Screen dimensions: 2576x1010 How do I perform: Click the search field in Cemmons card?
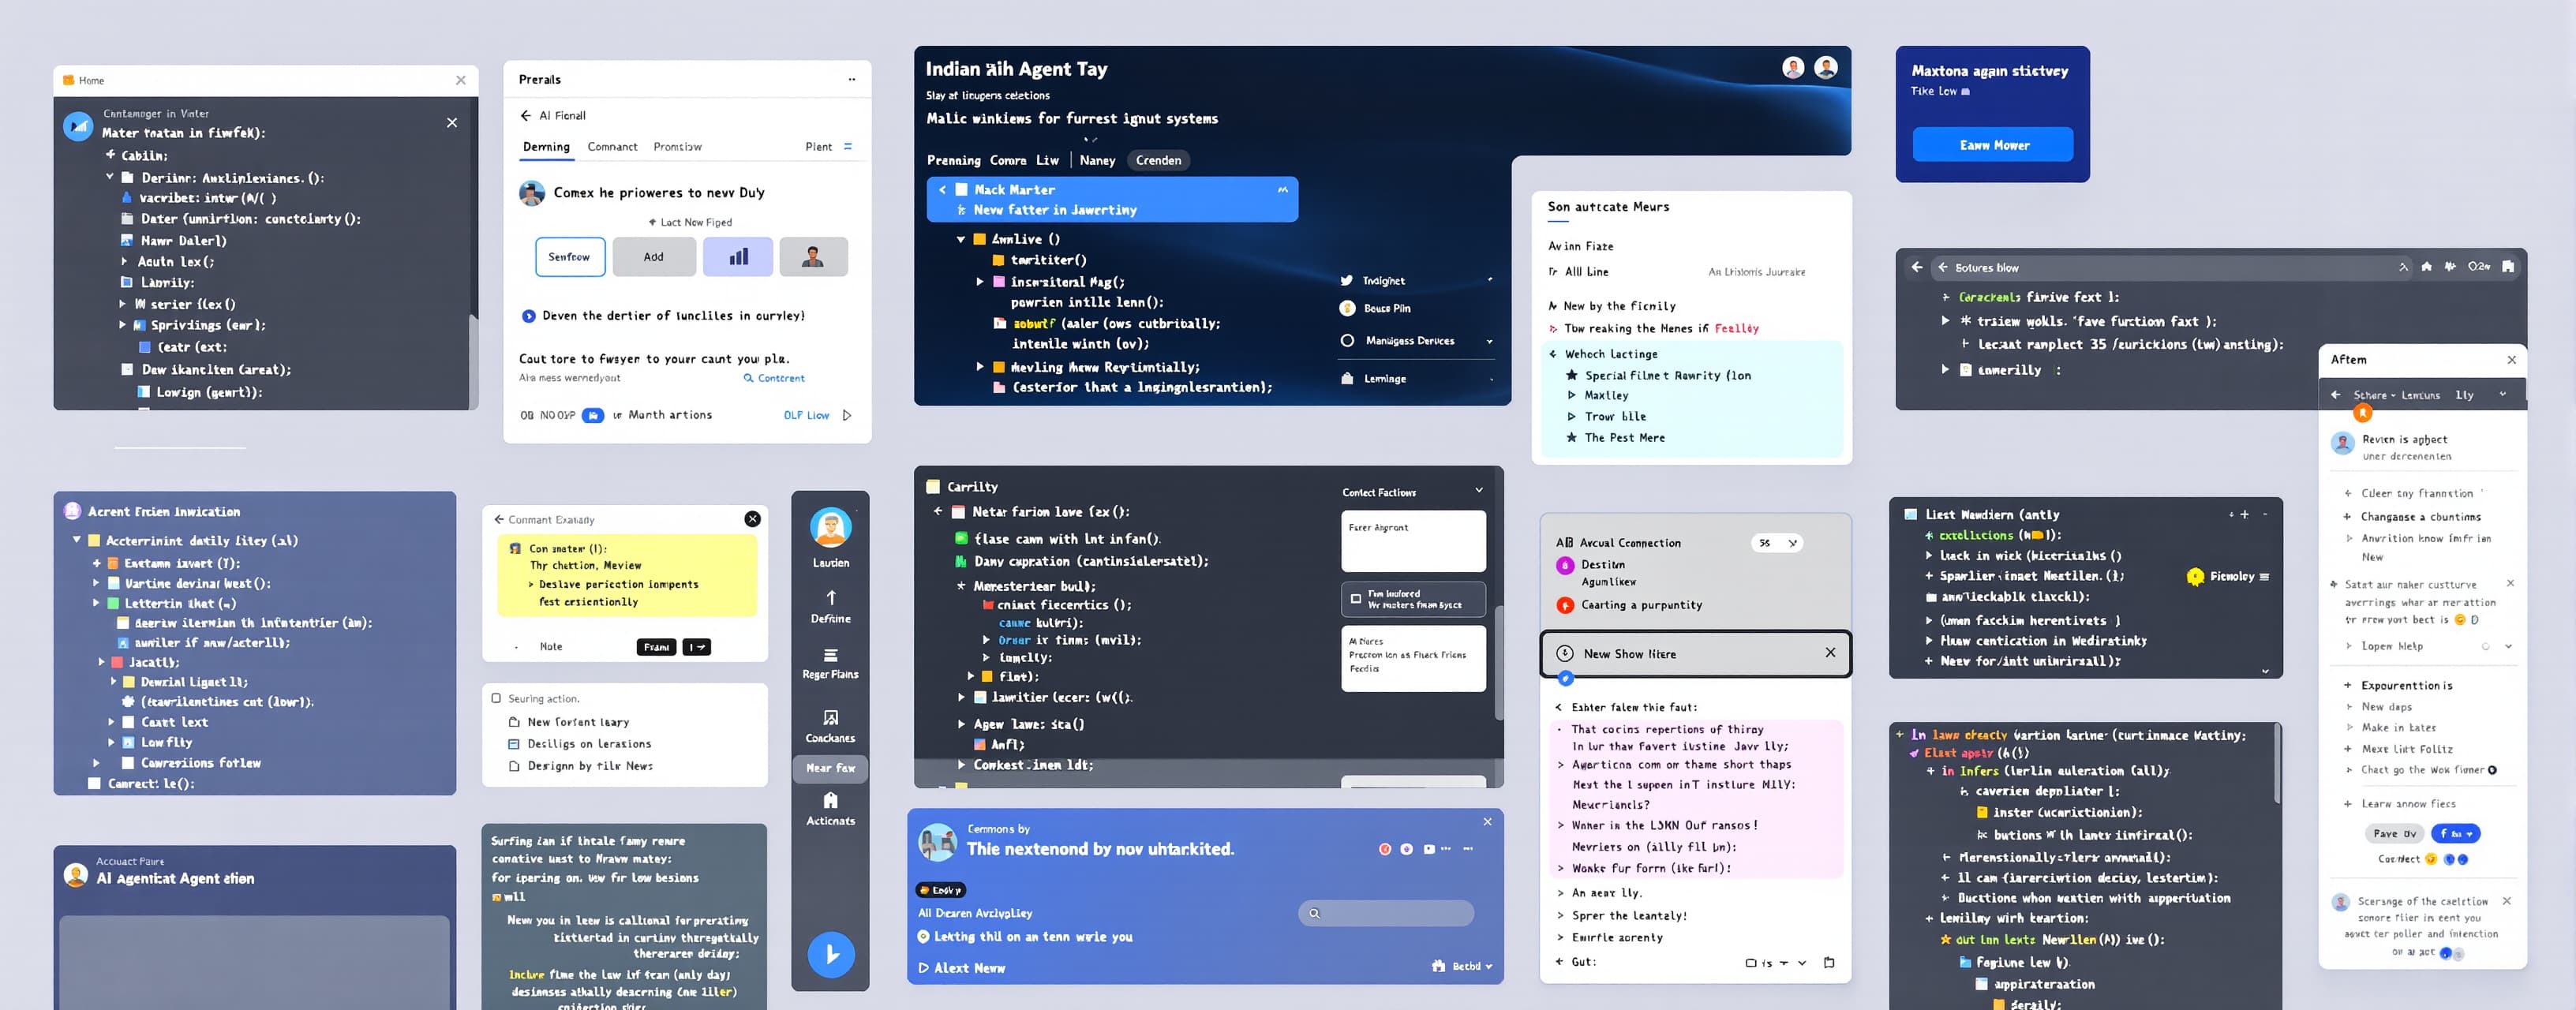[x=1386, y=913]
